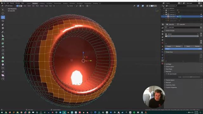Screen dimensions: 203x114
Task: Select the Smooth tool
Action: [3, 65]
